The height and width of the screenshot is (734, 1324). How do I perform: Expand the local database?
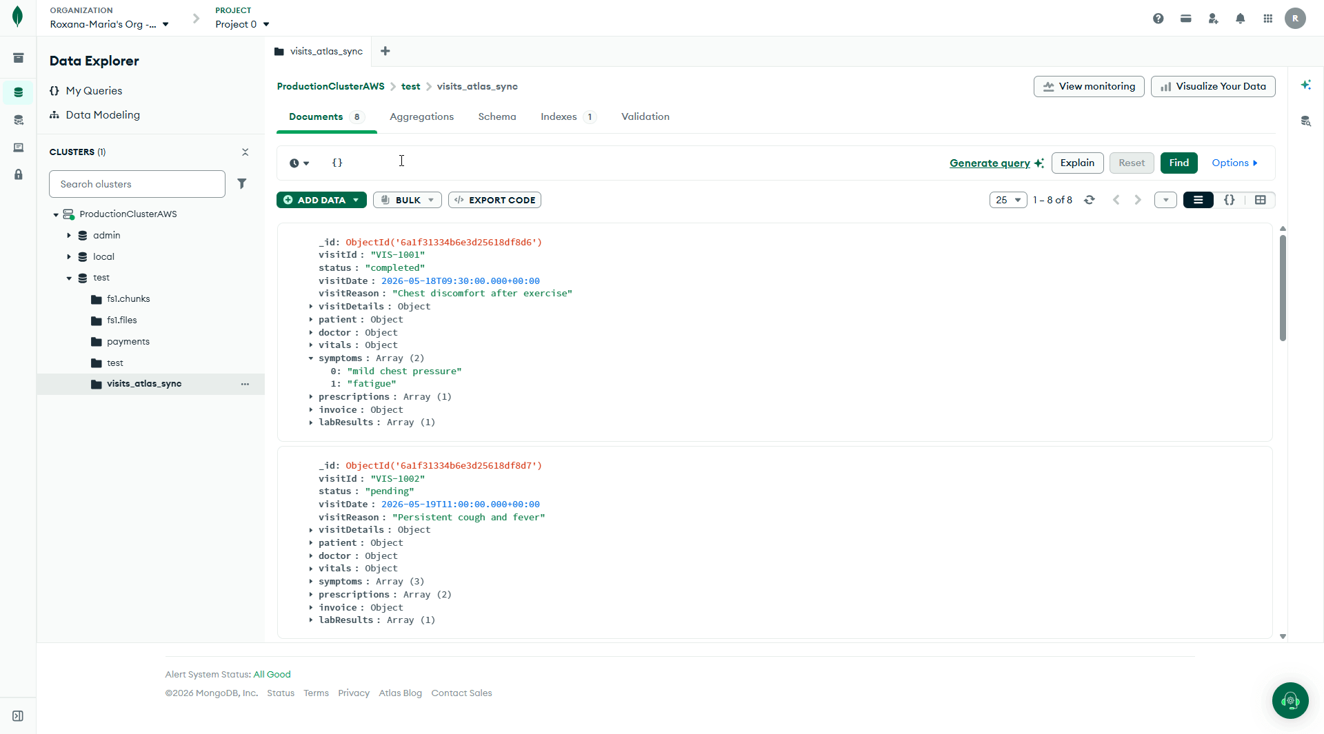69,256
